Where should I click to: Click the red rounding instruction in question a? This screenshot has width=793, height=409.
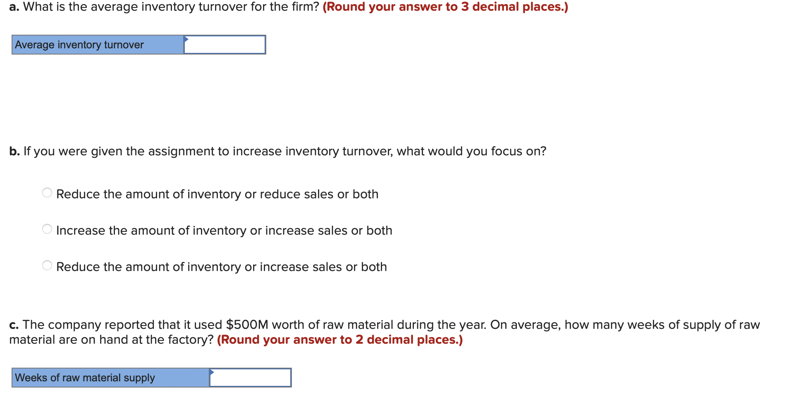click(446, 7)
